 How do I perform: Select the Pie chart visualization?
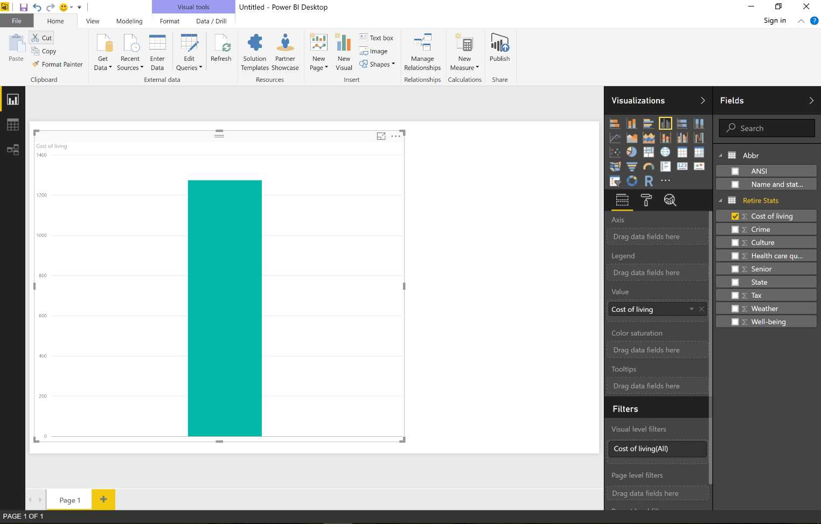[631, 152]
